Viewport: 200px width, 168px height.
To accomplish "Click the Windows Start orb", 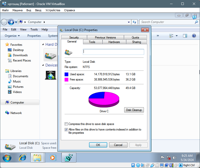I will 7,157.
